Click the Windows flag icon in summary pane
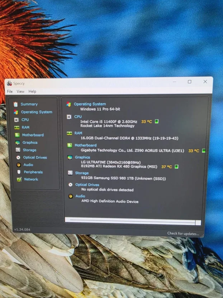Image resolution: width=223 pixels, height=298 pixels. click(68, 104)
